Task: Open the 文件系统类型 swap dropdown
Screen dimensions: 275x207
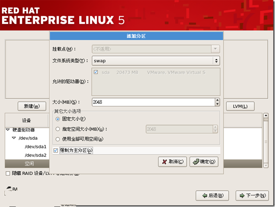Action: tap(156, 61)
